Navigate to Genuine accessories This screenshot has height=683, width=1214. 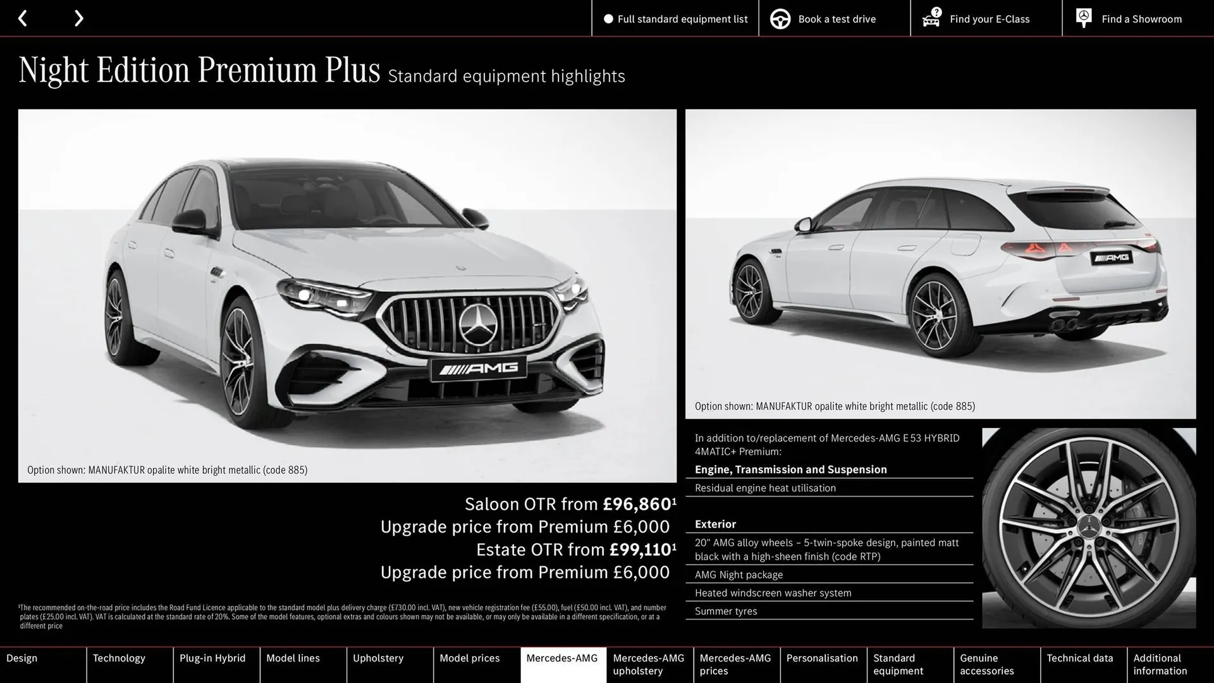pyautogui.click(x=986, y=664)
